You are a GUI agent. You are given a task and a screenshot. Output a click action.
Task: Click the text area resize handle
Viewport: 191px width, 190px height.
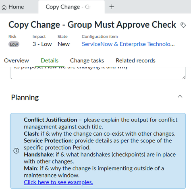[184, 77]
